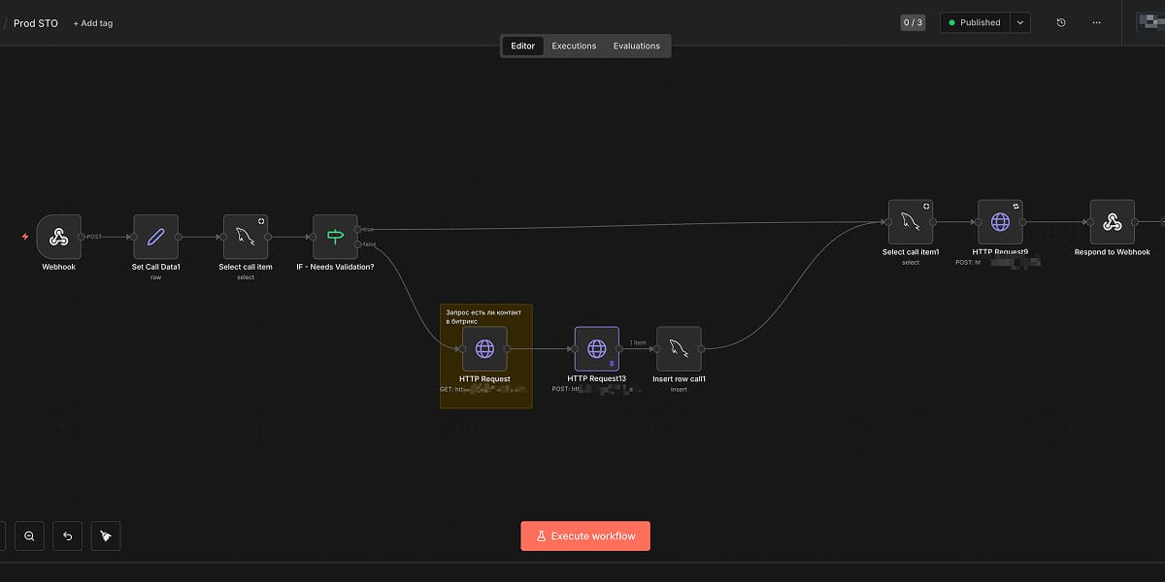Click the undo arrow canvas button
This screenshot has height=582, width=1165.
click(x=67, y=535)
